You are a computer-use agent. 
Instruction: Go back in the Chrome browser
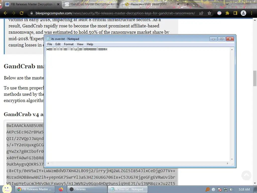(x=6, y=13)
